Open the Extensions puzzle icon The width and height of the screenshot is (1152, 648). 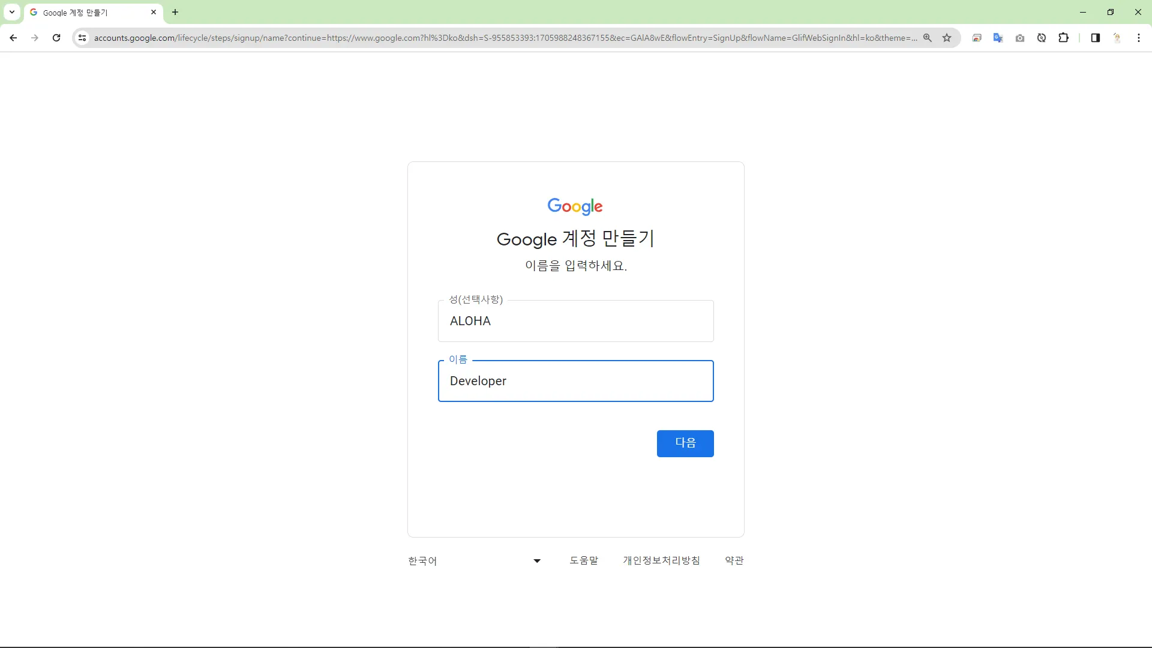pos(1063,38)
